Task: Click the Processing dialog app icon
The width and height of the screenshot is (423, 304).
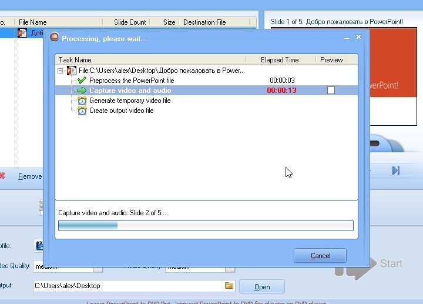Action: [x=55, y=36]
